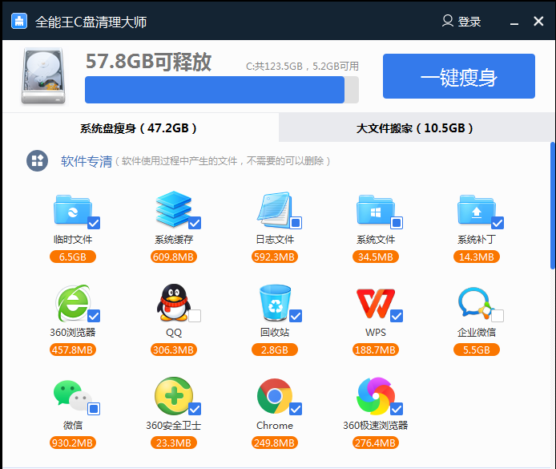Click the 360安全卫士 icon
The width and height of the screenshot is (556, 469).
(x=172, y=396)
